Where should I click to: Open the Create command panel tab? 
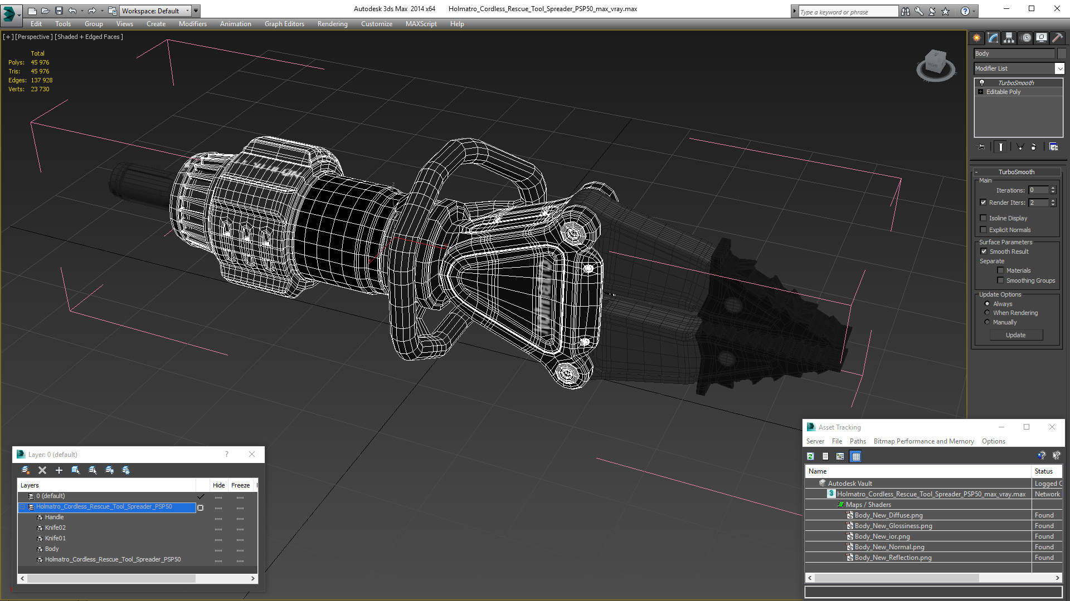pos(976,38)
